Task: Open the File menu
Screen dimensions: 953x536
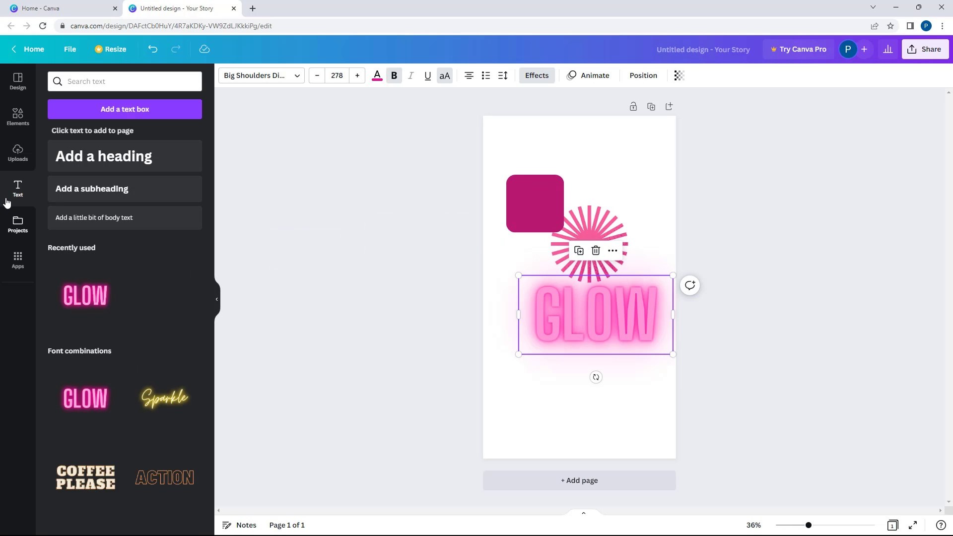Action: (x=70, y=49)
